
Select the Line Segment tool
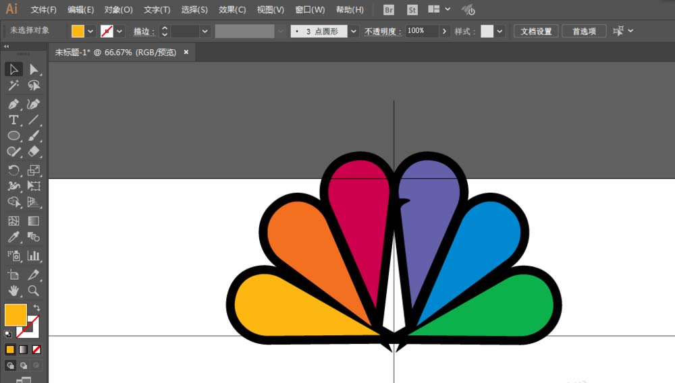(34, 120)
